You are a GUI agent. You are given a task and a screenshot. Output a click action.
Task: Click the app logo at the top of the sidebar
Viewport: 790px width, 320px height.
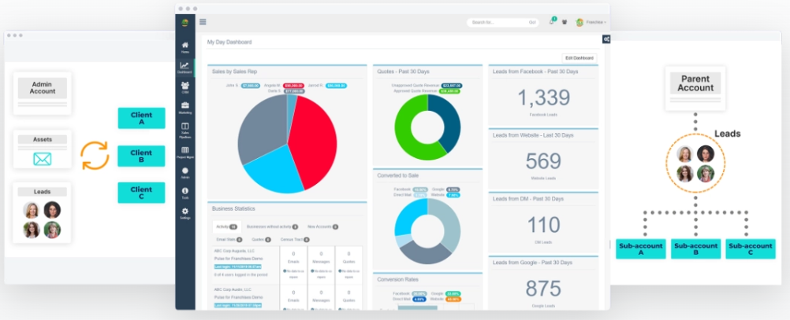click(x=185, y=23)
